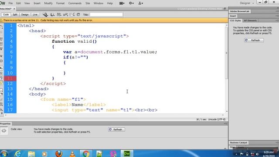The width and height of the screenshot is (279, 157).
Task: Click the coding toolbar icon beside line 12
Action: pos(1,83)
